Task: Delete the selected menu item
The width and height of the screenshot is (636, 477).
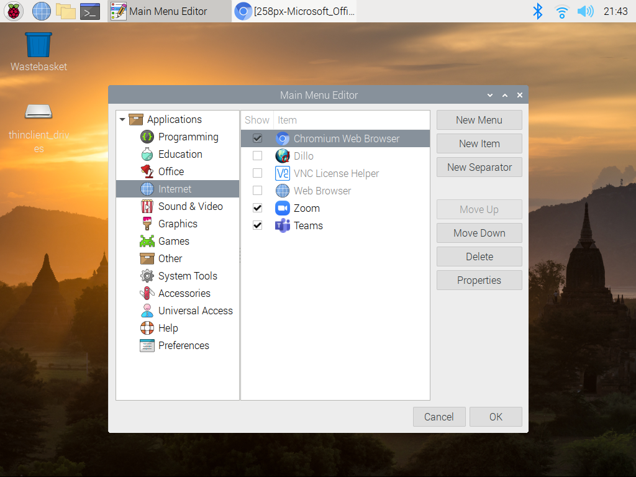Action: point(479,257)
